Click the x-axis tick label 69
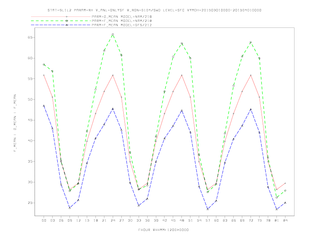The image size is (311, 240). pyautogui.click(x=242, y=220)
